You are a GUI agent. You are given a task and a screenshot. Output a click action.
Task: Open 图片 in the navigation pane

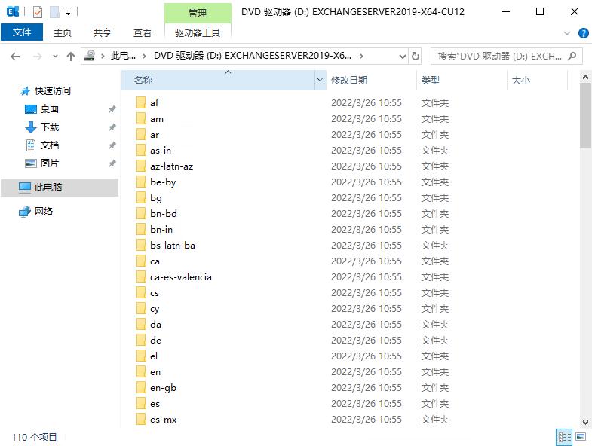pyautogui.click(x=50, y=163)
